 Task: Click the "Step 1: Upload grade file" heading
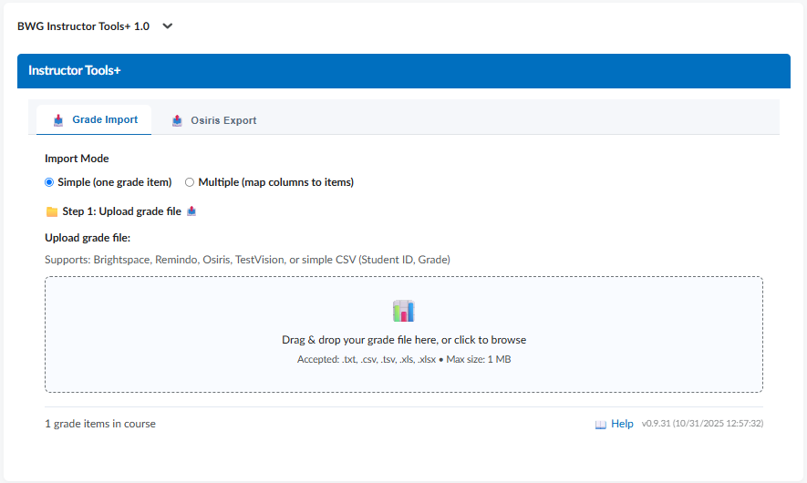click(121, 211)
